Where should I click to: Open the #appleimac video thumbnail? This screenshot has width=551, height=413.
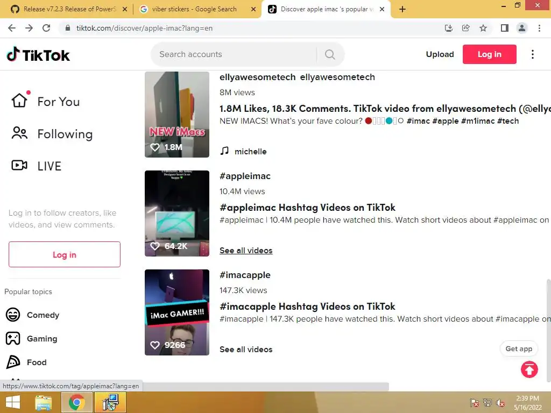click(176, 213)
